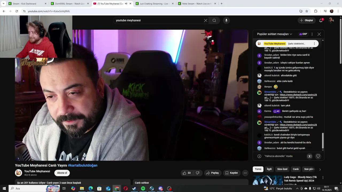This screenshot has width=342, height=192.
Task: Open a new browser tab
Action: 221,4
